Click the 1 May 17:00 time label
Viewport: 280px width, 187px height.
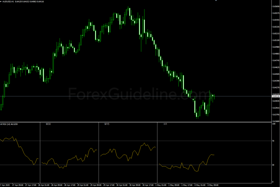click(x=187, y=185)
